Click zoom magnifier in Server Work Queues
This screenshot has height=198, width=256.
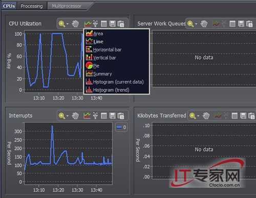click(190, 24)
